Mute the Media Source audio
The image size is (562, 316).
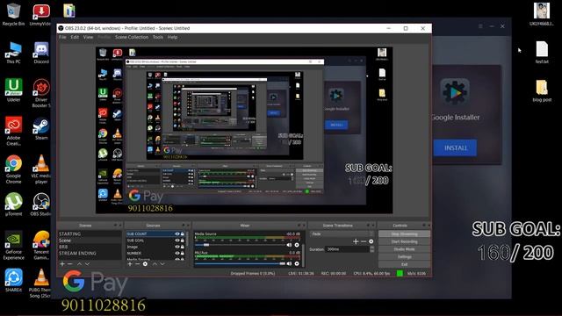coord(289,245)
